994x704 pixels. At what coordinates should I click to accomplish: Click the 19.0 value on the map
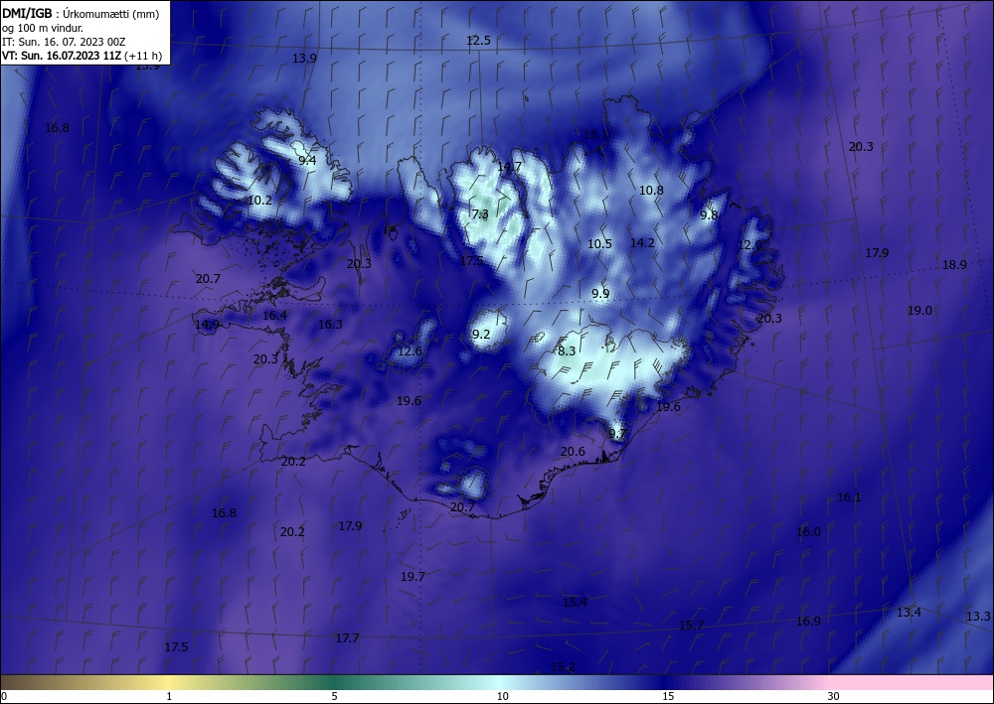point(919,310)
